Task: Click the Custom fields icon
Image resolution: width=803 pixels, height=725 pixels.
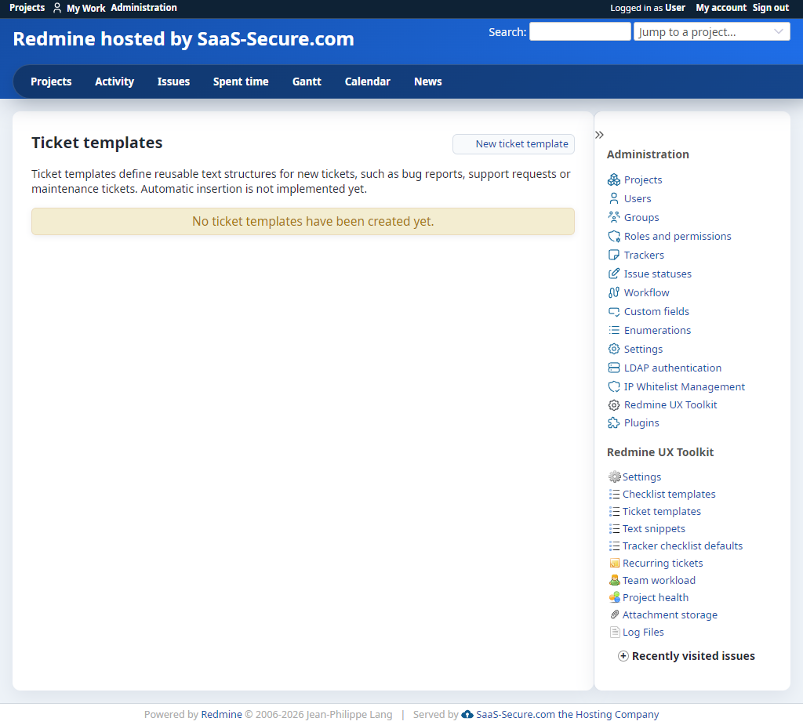Action: (x=613, y=311)
